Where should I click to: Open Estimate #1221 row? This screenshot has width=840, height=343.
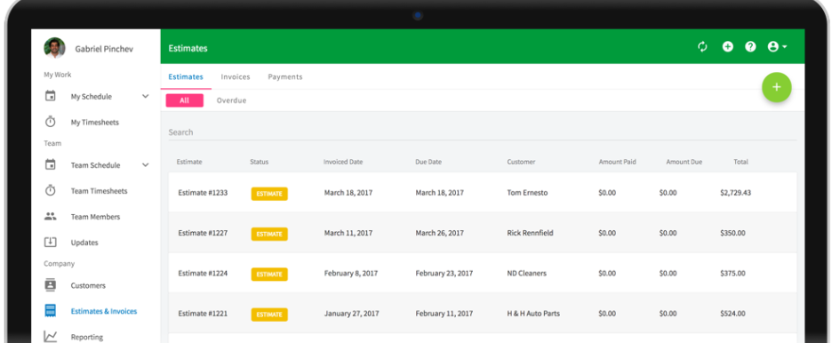click(482, 313)
